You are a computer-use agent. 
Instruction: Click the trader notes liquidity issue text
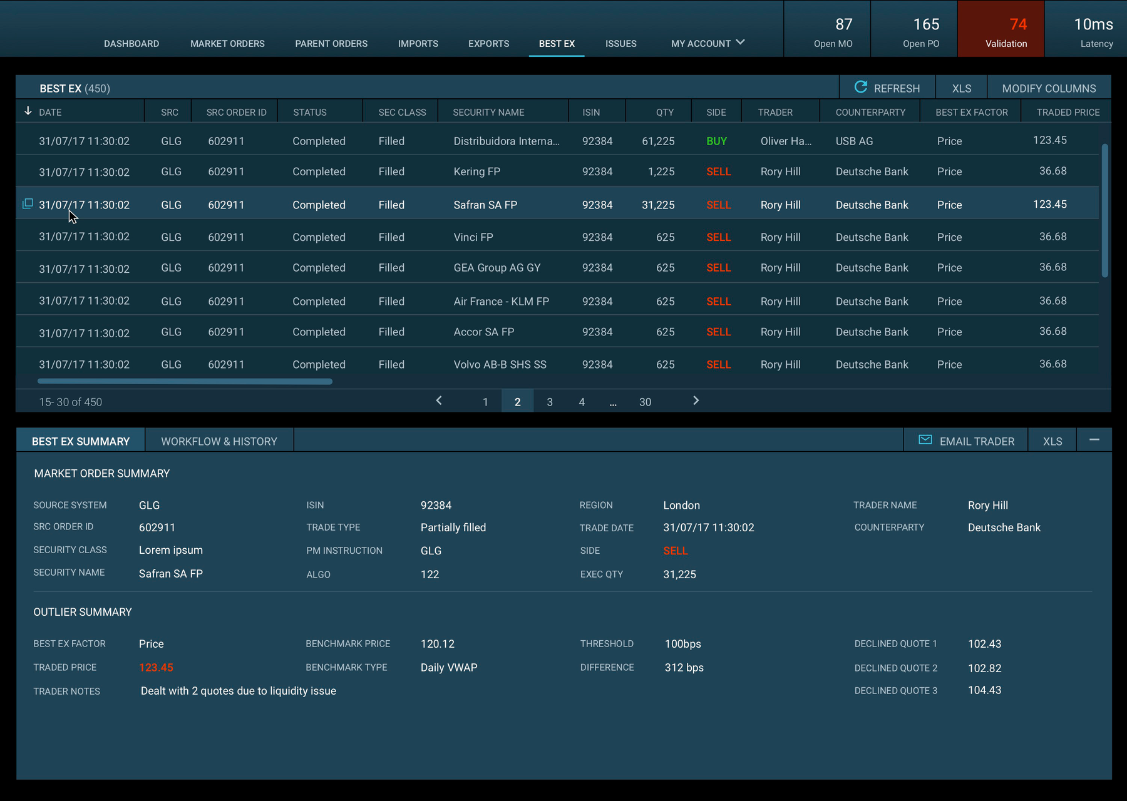coord(239,691)
